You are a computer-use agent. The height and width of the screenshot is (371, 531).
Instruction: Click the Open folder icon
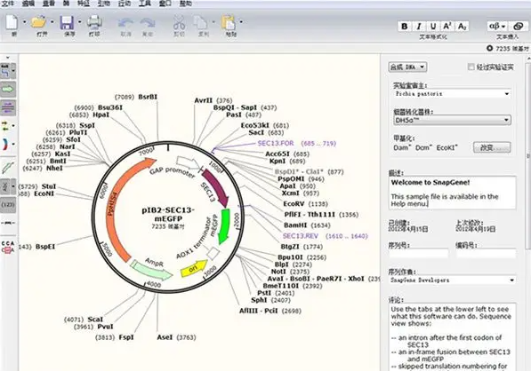click(x=38, y=22)
